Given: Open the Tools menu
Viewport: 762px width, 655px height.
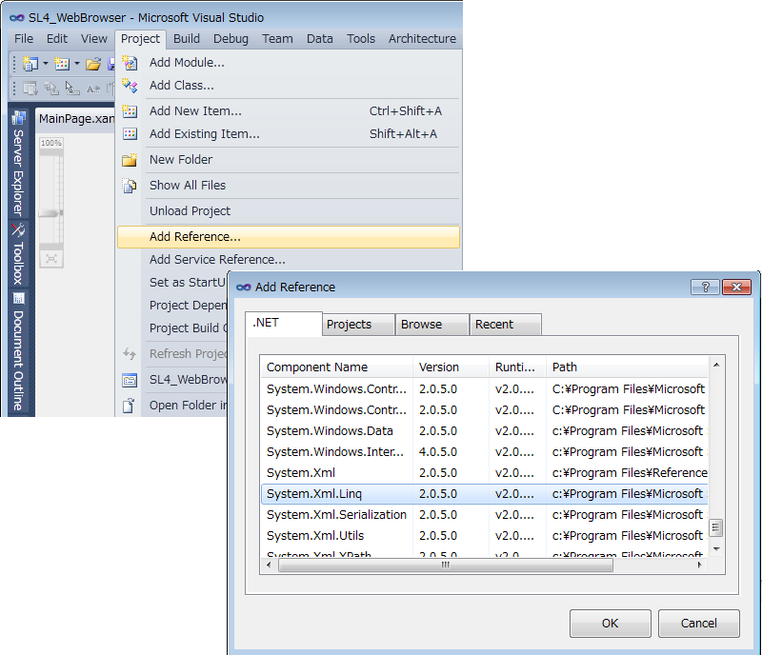Looking at the screenshot, I should pos(361,39).
